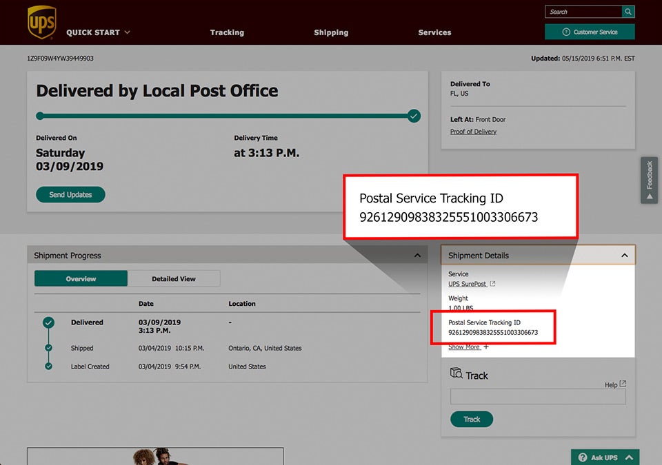The height and width of the screenshot is (465, 662).
Task: Click the search magnifier icon
Action: click(x=628, y=12)
